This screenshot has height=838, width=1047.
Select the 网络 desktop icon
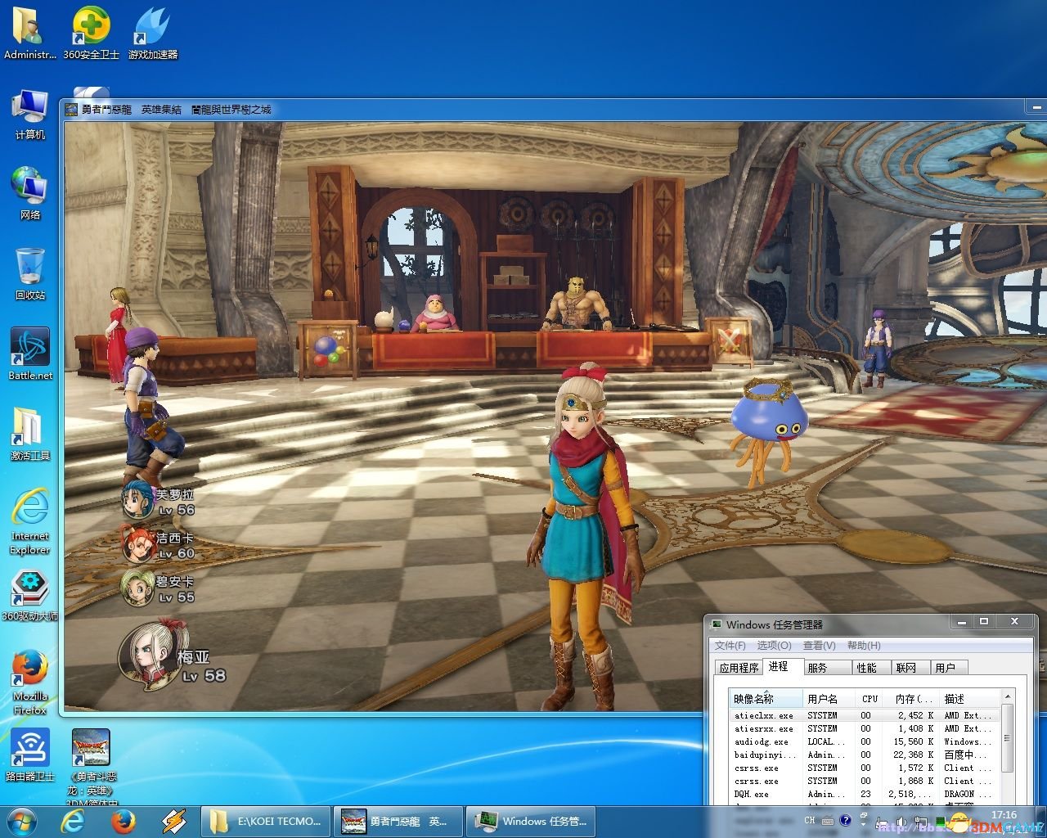[x=29, y=194]
